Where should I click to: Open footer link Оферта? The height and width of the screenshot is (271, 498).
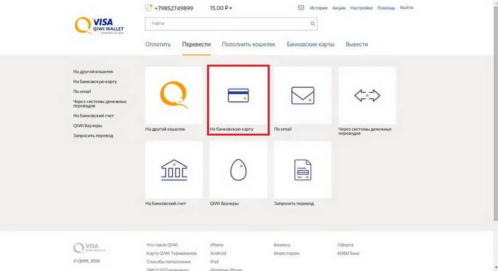345,245
